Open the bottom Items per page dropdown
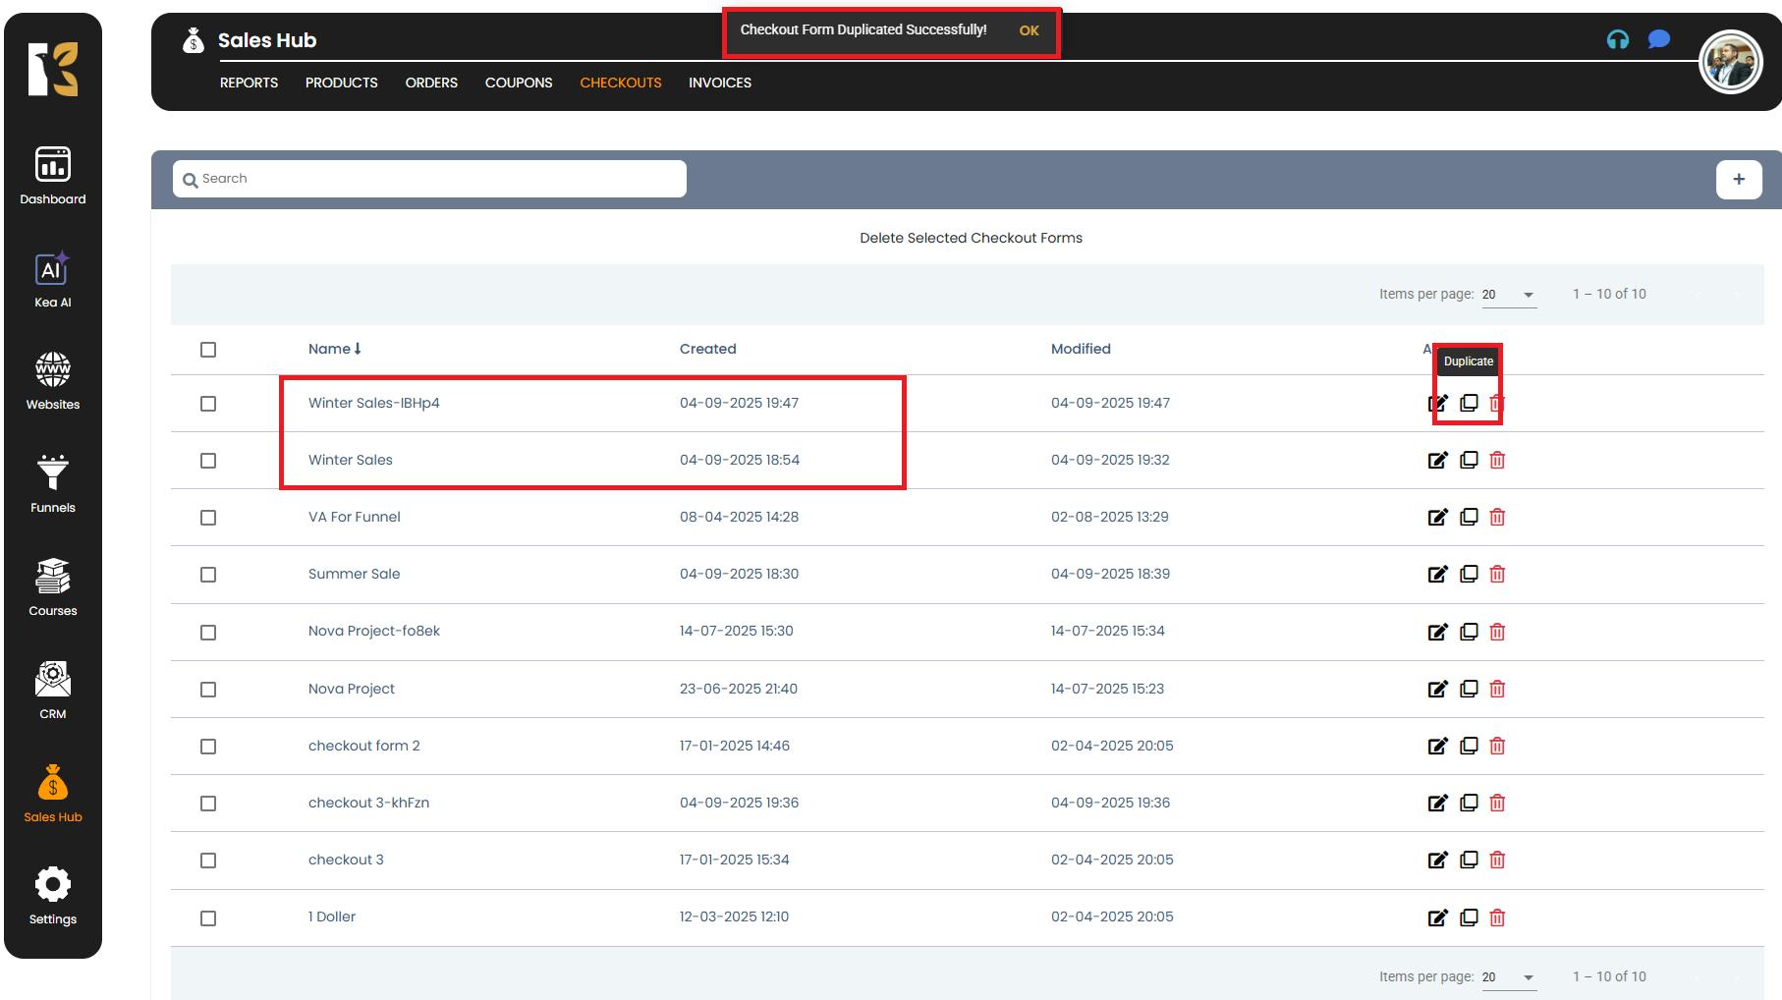The image size is (1782, 1000). [1509, 977]
